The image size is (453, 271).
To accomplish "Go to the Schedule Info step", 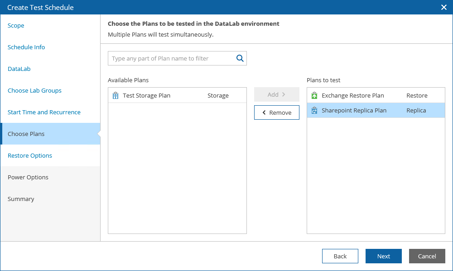I will click(26, 47).
